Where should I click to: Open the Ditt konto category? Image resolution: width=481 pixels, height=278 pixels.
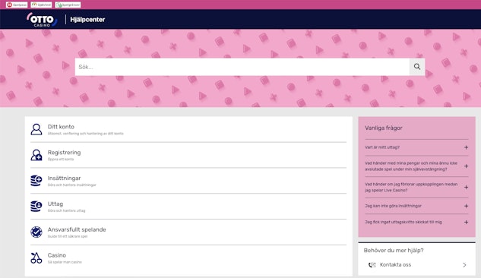click(x=188, y=129)
